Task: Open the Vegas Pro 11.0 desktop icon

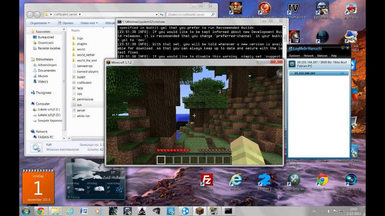Action: pyautogui.click(x=351, y=182)
